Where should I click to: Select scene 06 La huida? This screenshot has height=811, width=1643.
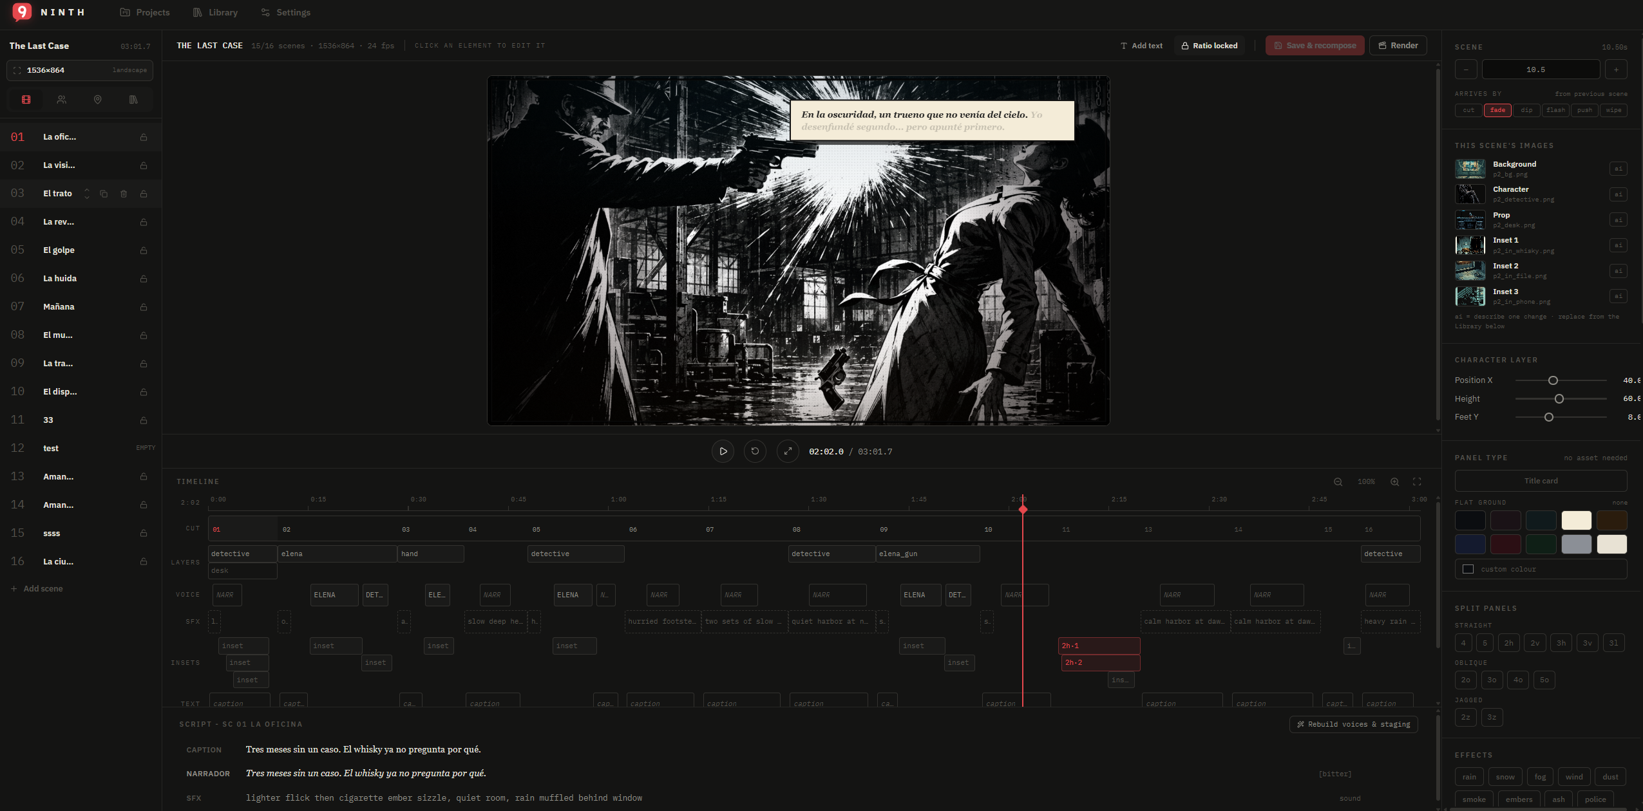coord(80,279)
